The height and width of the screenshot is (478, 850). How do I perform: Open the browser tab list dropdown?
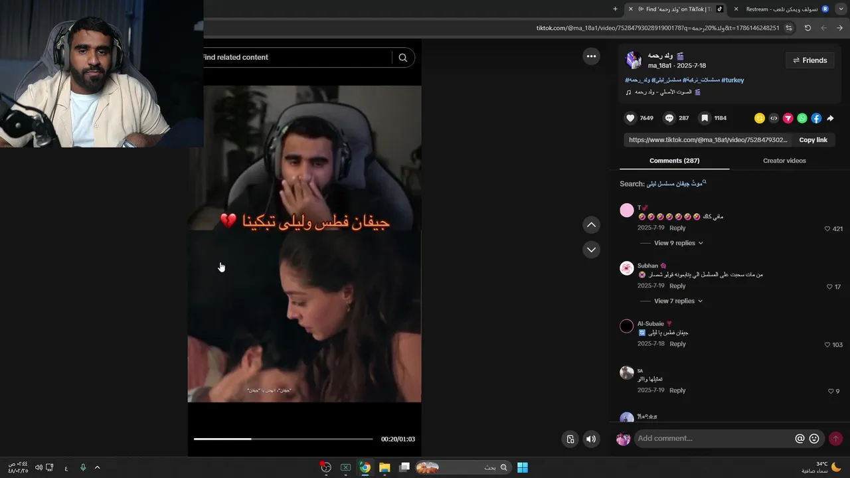click(839, 9)
